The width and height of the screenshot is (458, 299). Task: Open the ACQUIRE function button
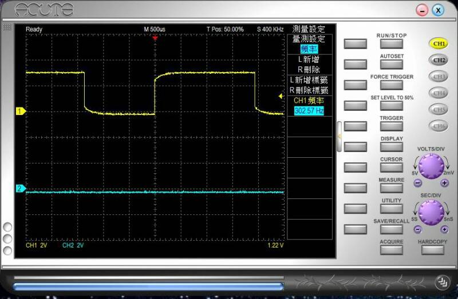point(392,250)
